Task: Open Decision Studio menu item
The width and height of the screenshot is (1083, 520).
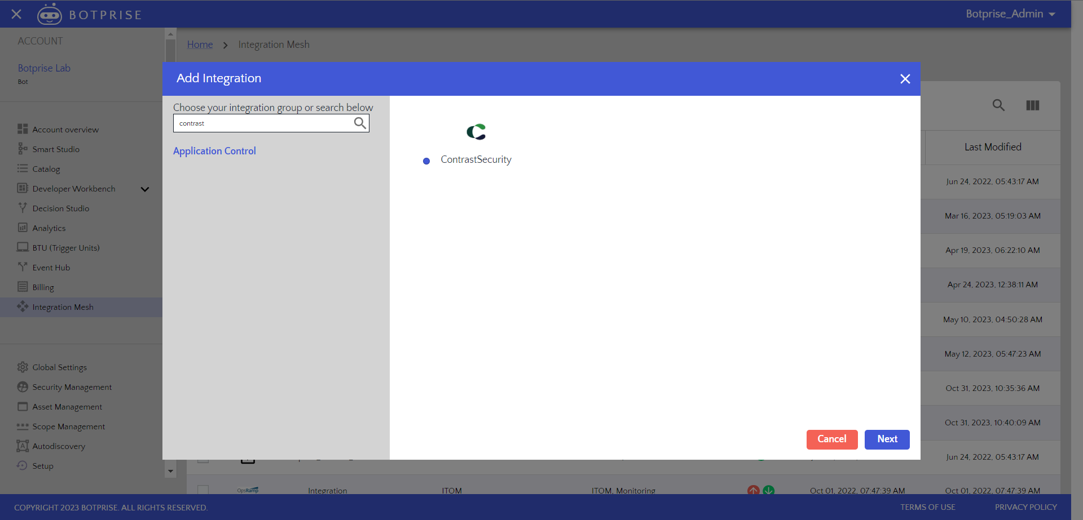Action: [61, 208]
